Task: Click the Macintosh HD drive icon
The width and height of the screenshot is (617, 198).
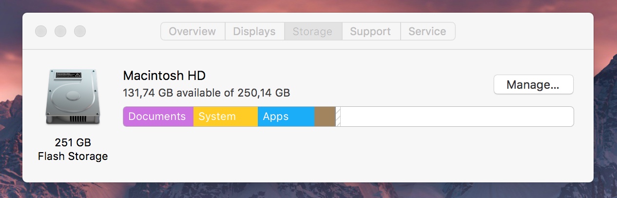Action: [73, 98]
